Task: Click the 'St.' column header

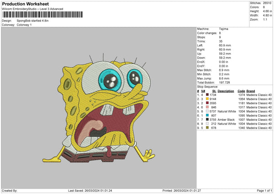Action: 214,91
